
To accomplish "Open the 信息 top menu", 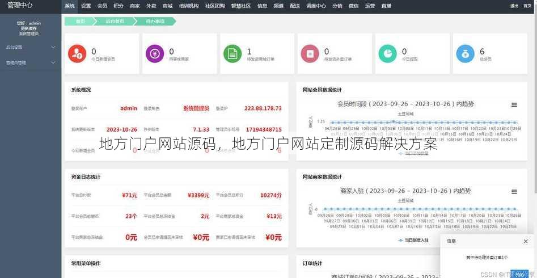I will pyautogui.click(x=262, y=6).
